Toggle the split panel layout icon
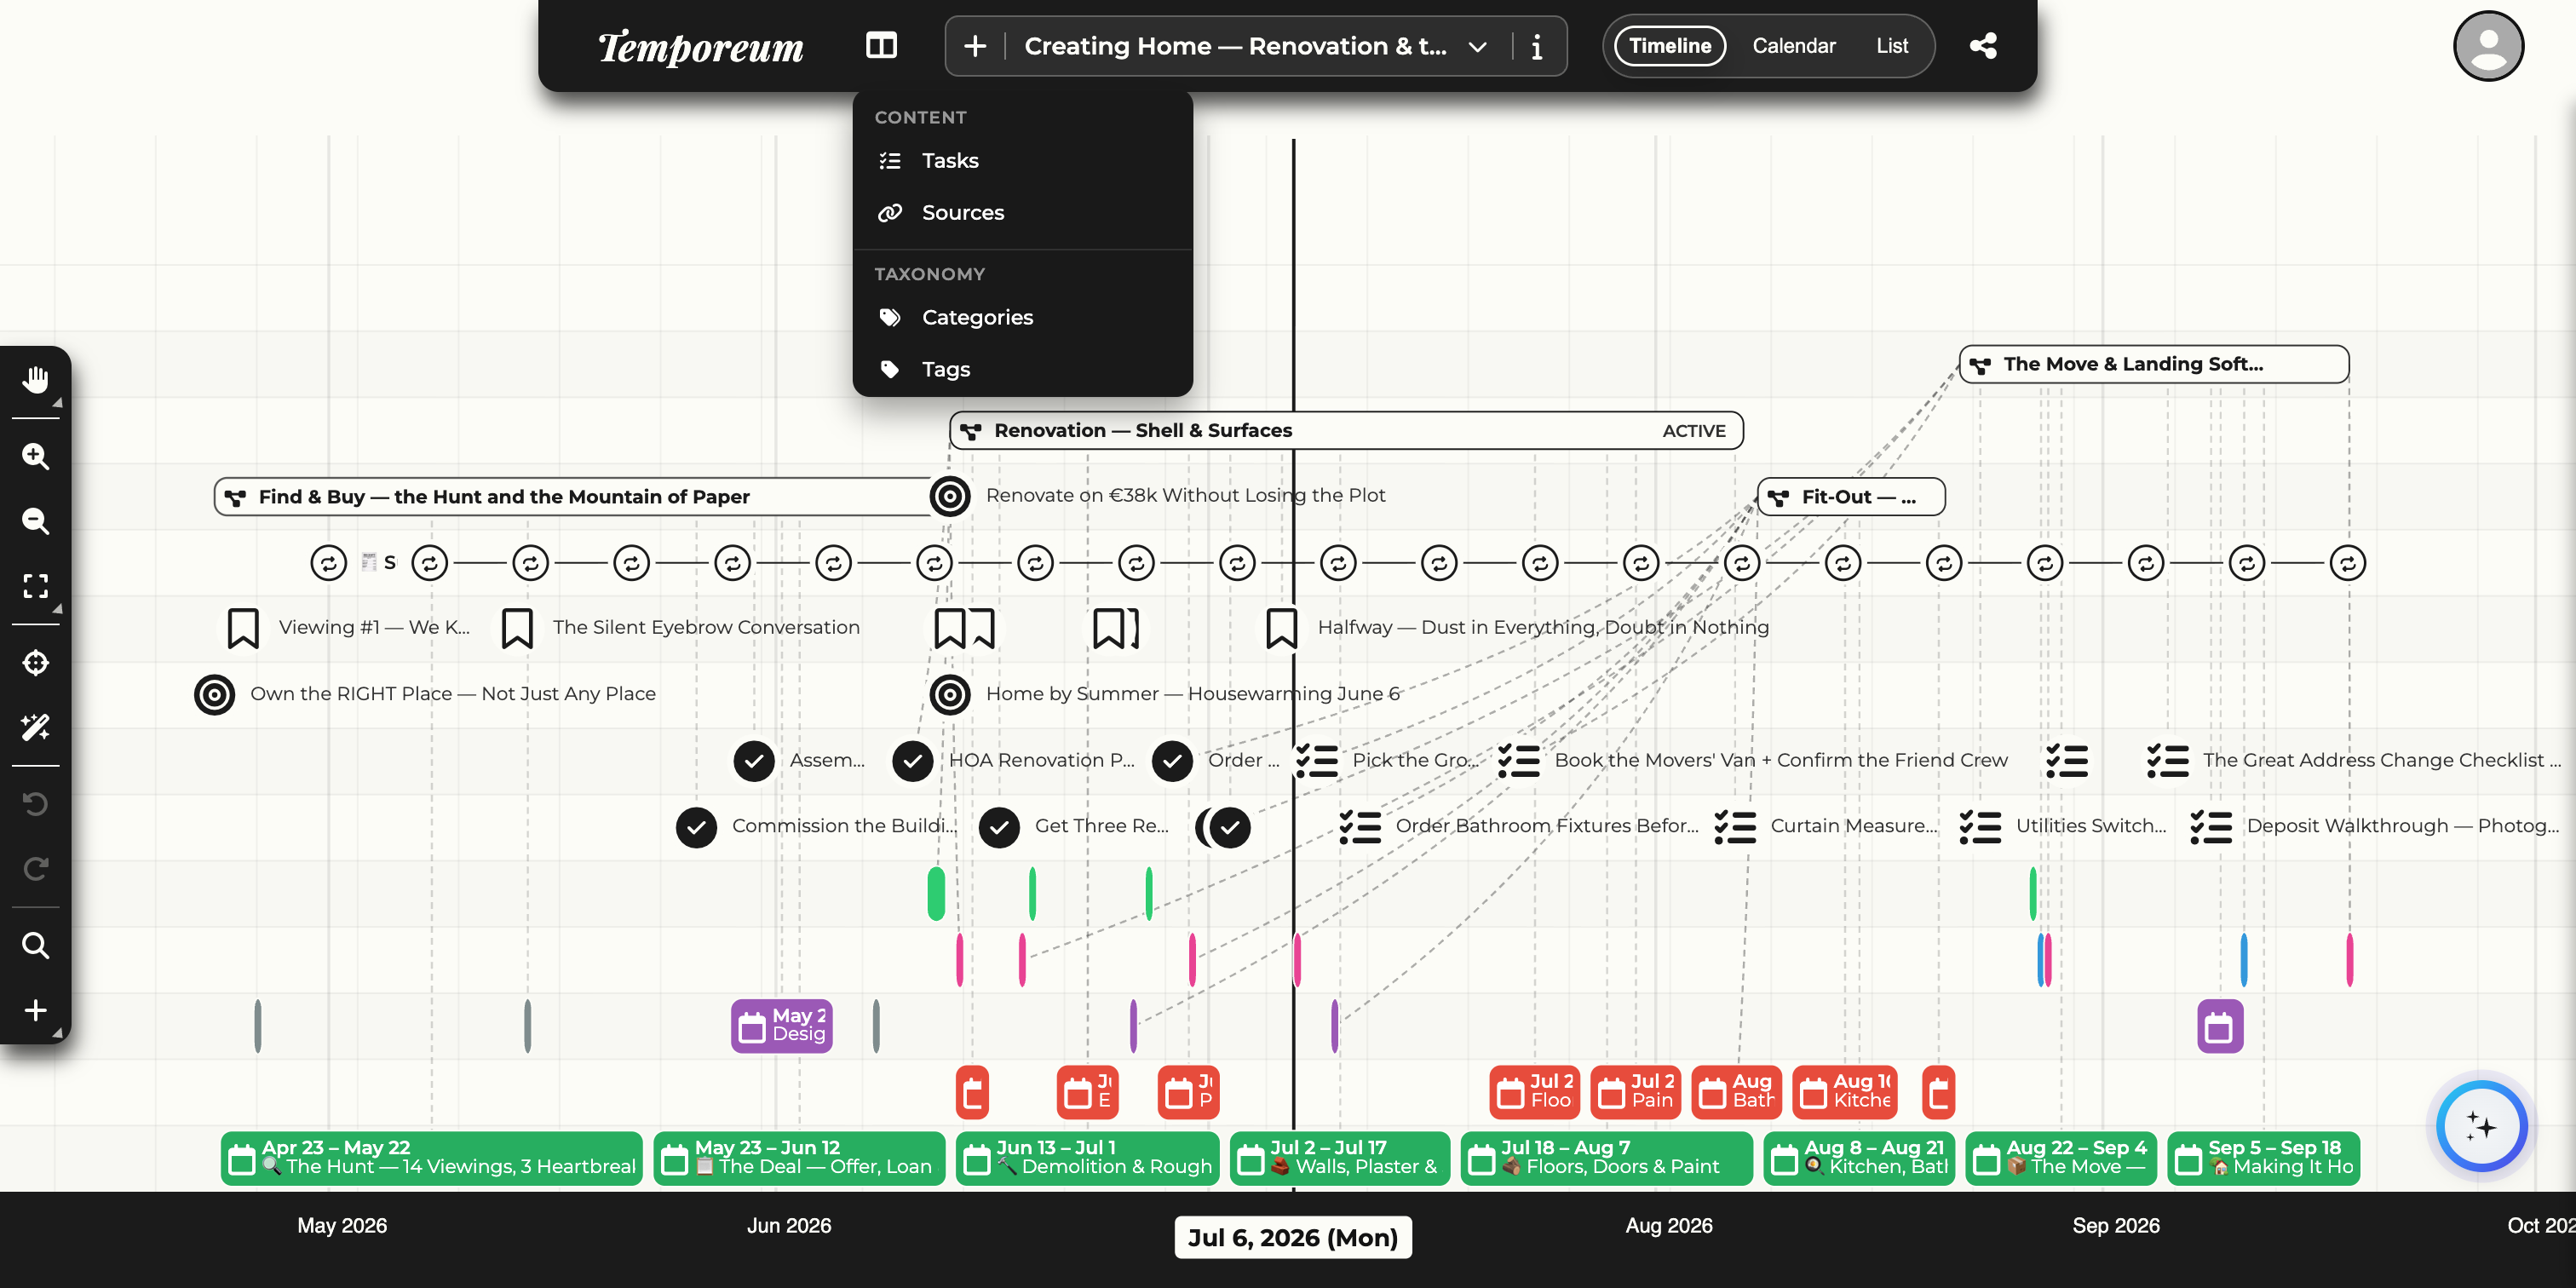 pos(881,46)
